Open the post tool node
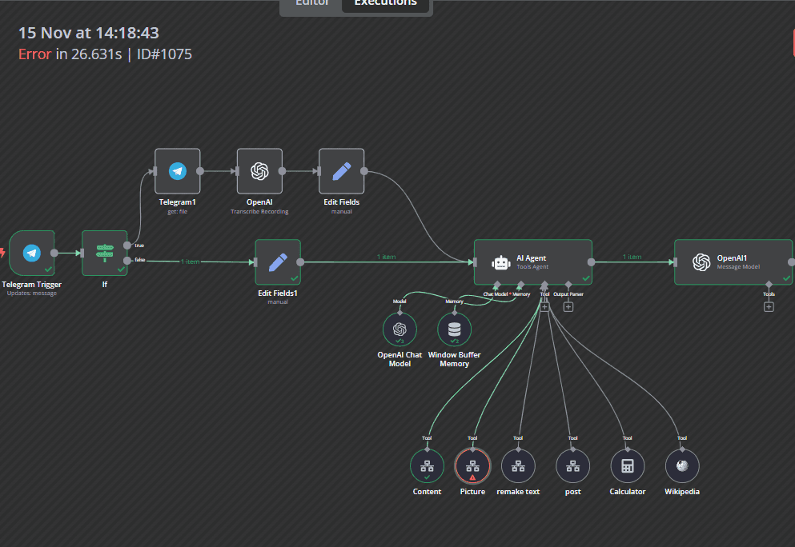The height and width of the screenshot is (547, 795). pos(573,466)
